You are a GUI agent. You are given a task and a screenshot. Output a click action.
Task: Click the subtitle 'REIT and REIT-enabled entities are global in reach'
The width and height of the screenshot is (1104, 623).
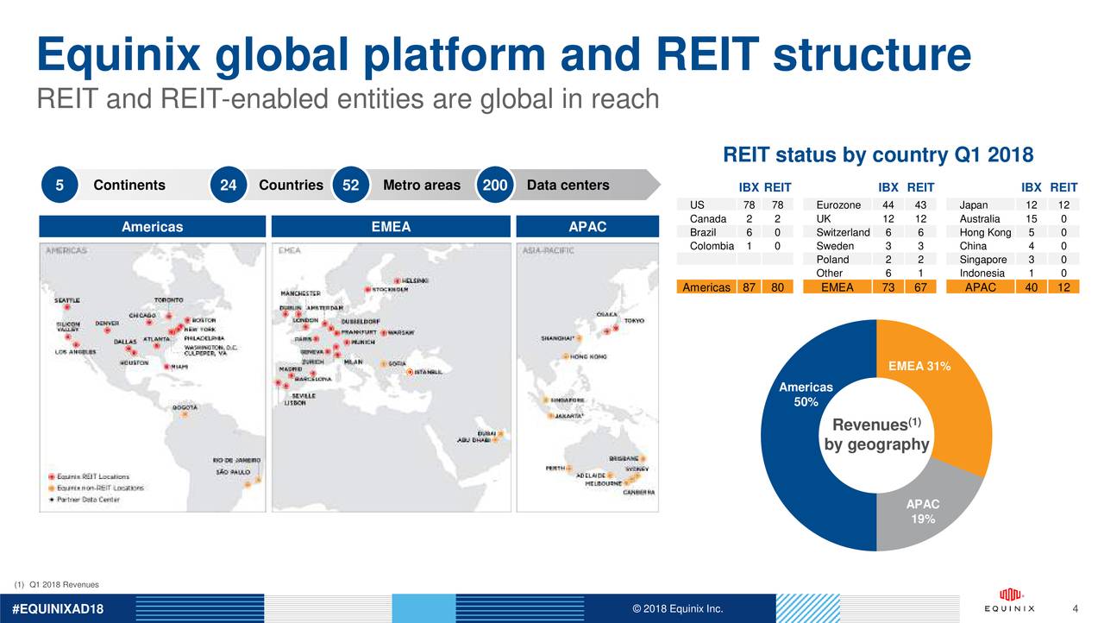(348, 99)
